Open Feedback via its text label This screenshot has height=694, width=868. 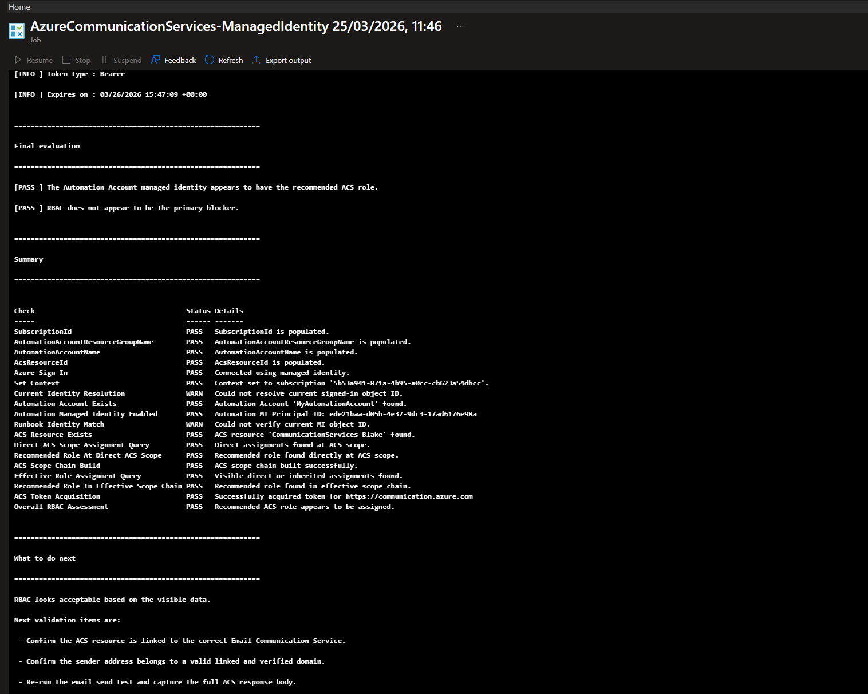180,60
